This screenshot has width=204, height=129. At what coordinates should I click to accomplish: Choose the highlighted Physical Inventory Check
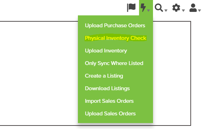[x=116, y=38]
